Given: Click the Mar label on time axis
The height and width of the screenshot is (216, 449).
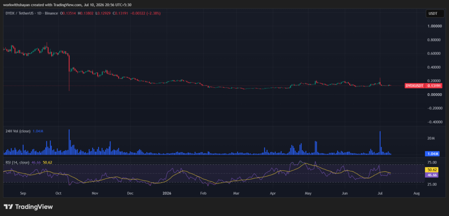Looking at the screenshot, I should pyautogui.click(x=236, y=193).
